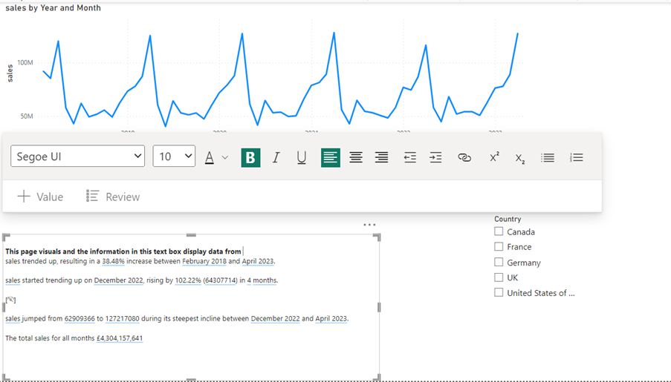This screenshot has height=382, width=671.
Task: Check the France country filter
Action: [x=499, y=246]
